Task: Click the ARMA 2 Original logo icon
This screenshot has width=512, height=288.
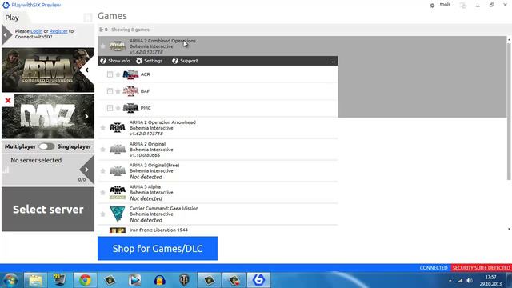Action: 118,150
